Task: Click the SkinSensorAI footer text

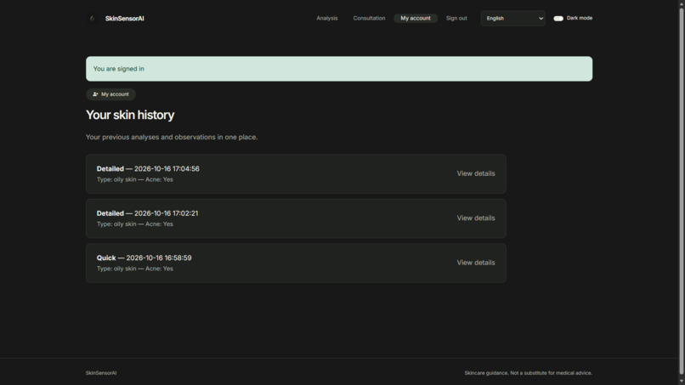Action: click(101, 373)
